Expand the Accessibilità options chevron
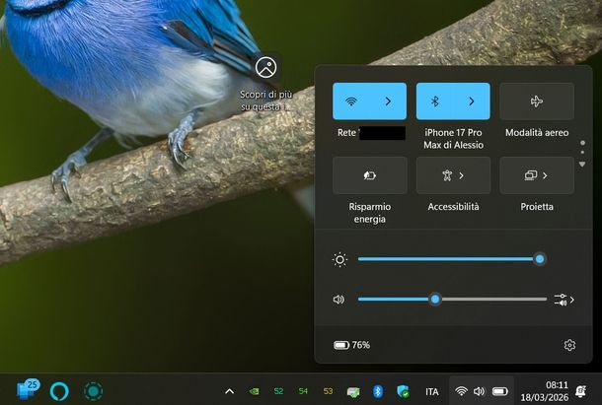 pos(462,175)
